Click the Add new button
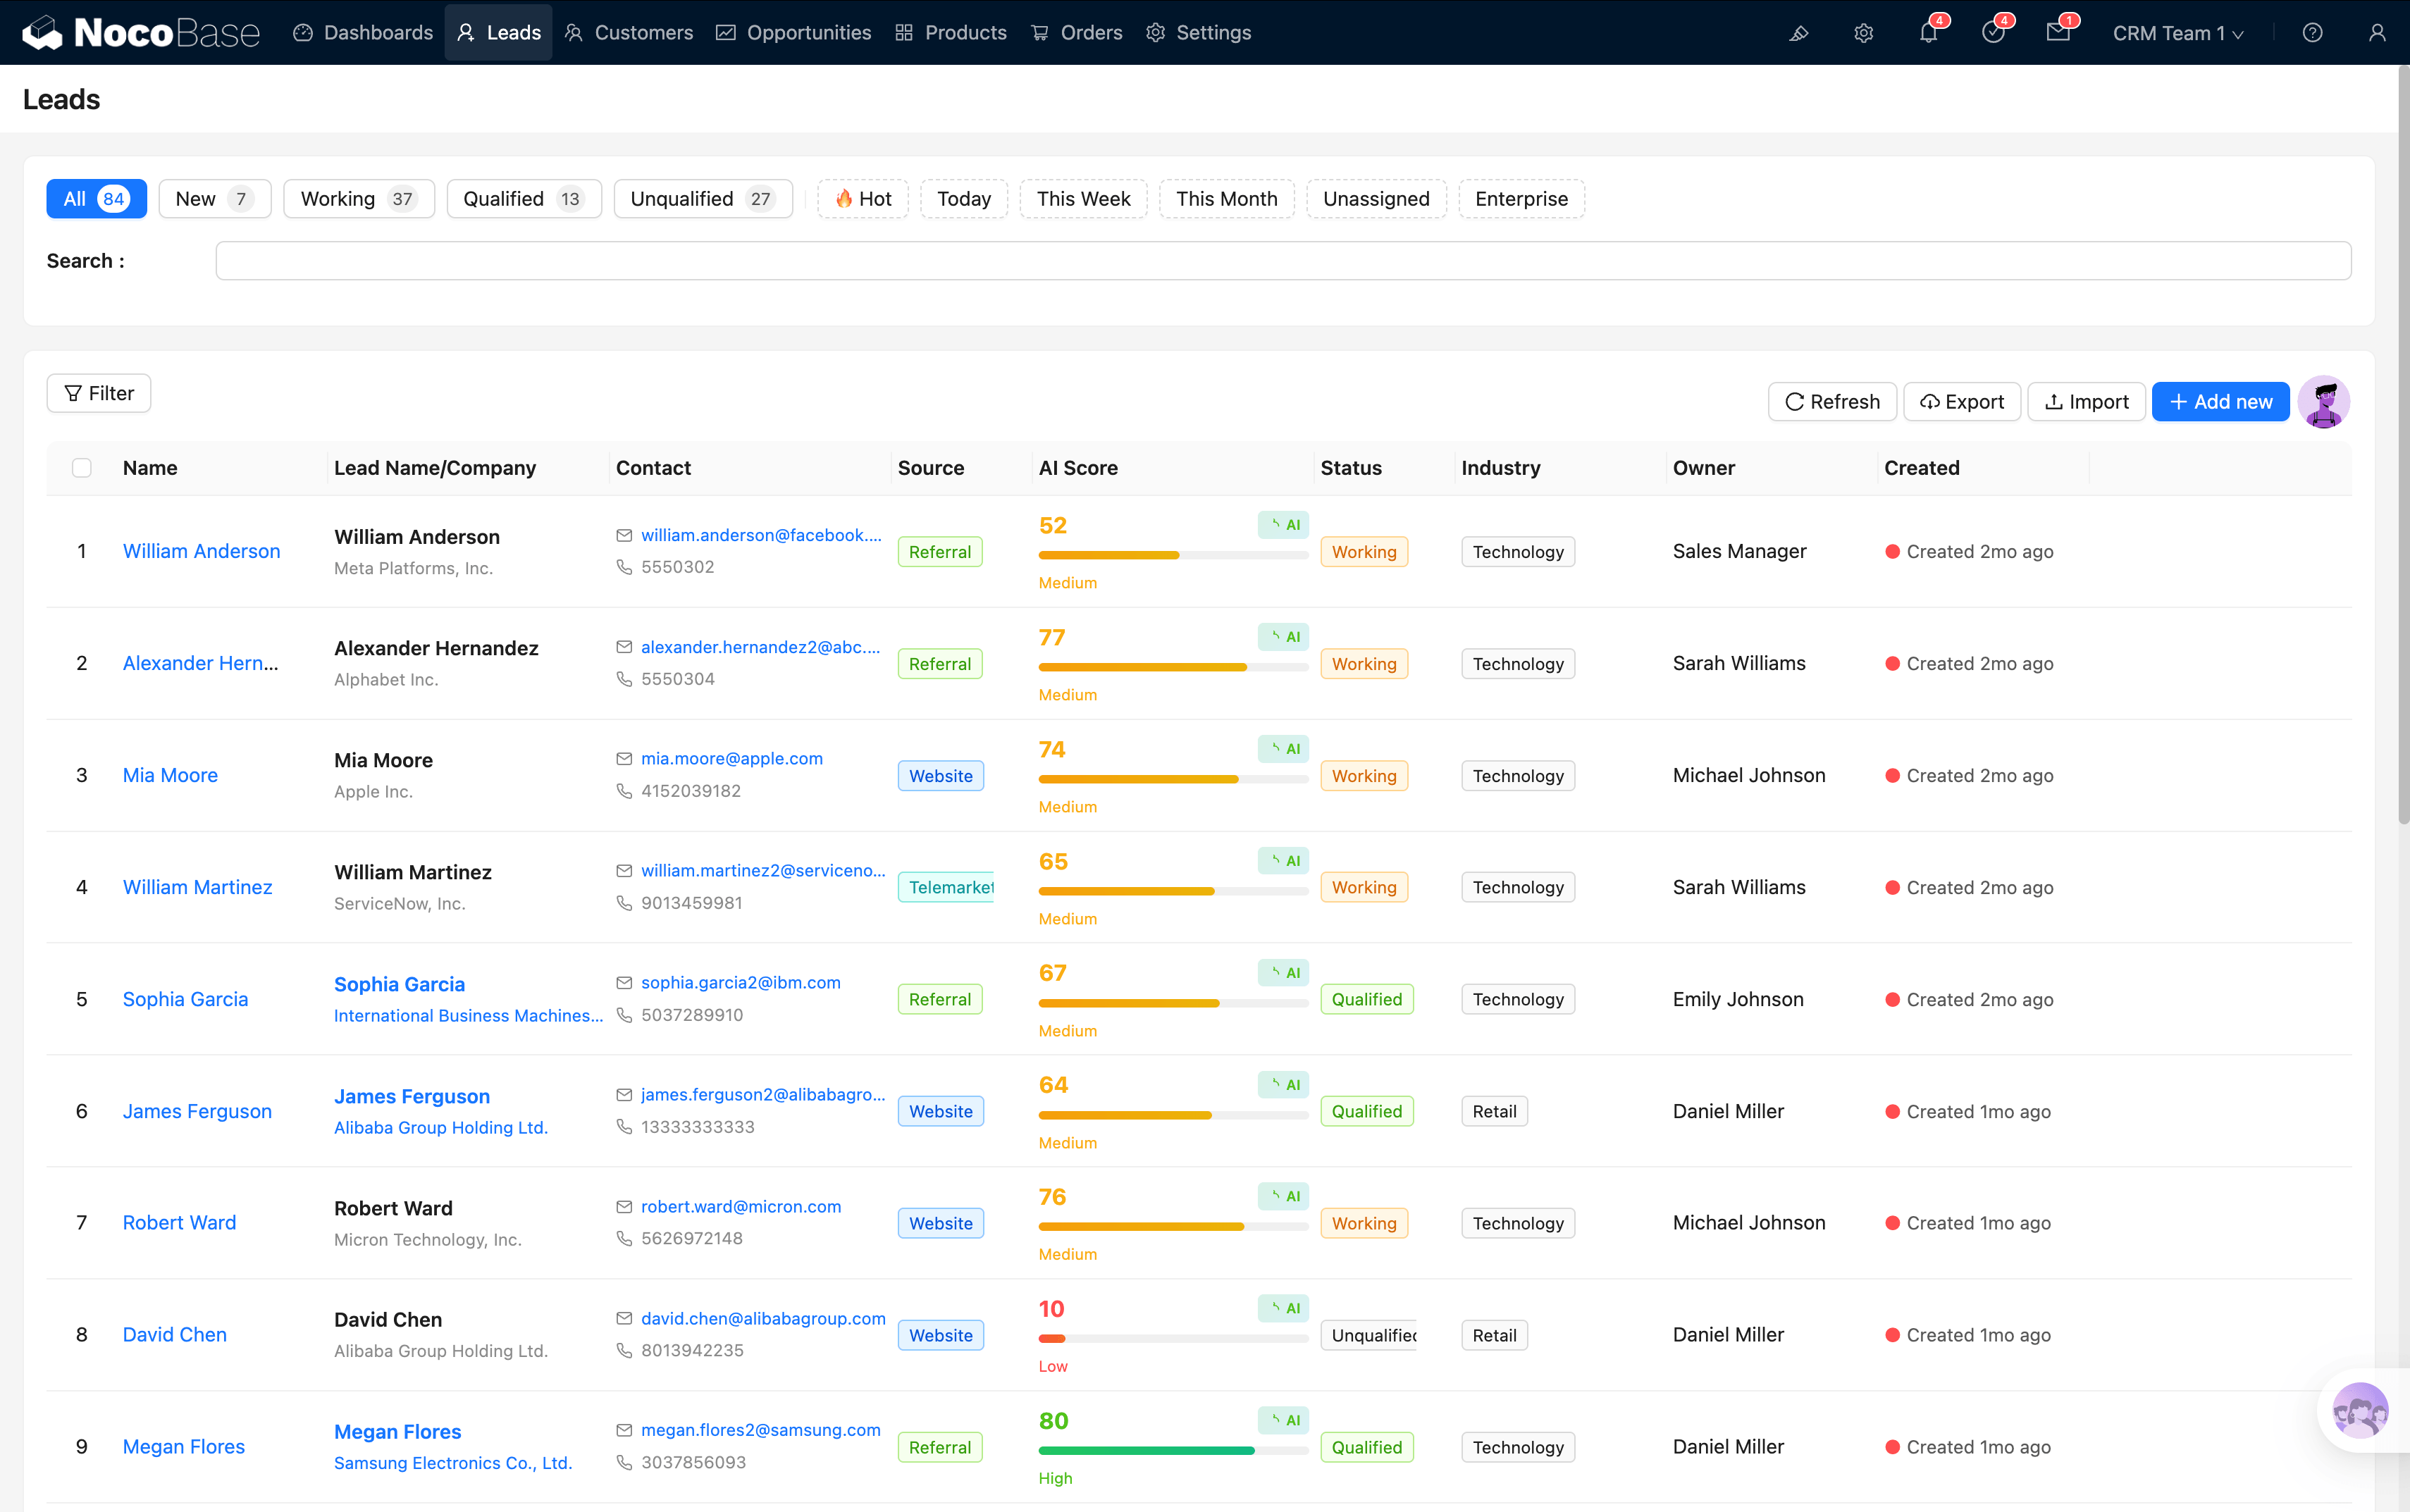 (2220, 402)
